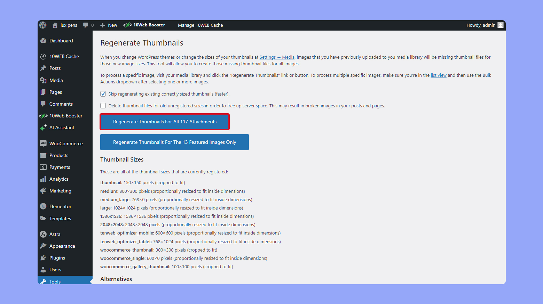Open the Media menu item

click(56, 80)
